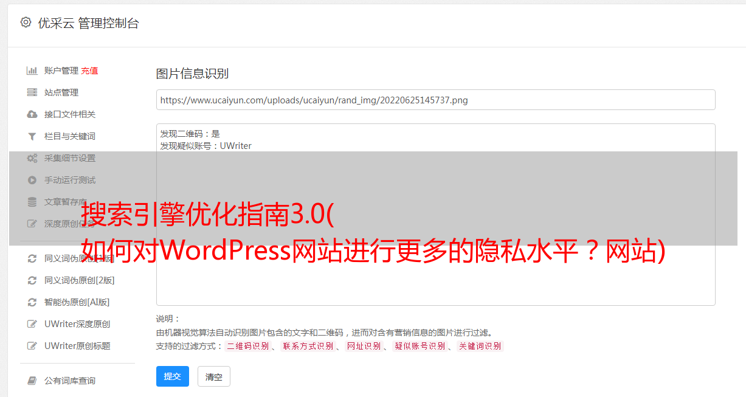The height and width of the screenshot is (397, 746).
Task: Open 公有词库查询 in sidebar
Action: tap(70, 381)
